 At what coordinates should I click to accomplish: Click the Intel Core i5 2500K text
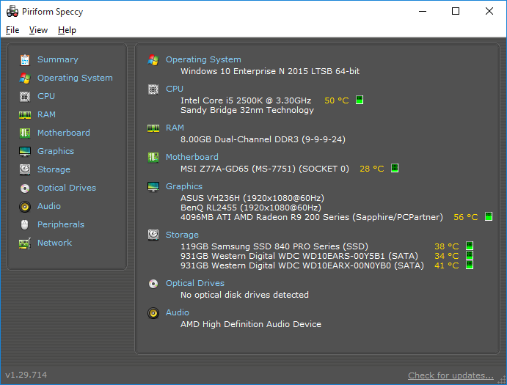coord(246,100)
